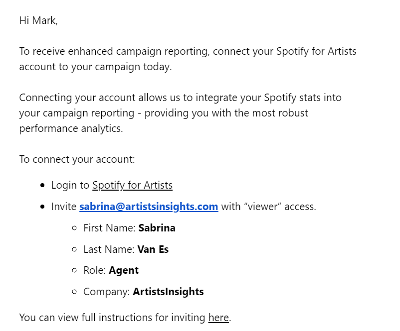Click the bold company name 'ArtistsInsights'

pos(169,292)
